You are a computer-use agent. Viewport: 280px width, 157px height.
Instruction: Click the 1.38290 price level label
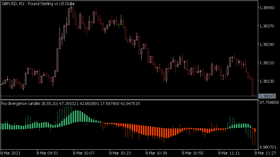pyautogui.click(x=267, y=45)
